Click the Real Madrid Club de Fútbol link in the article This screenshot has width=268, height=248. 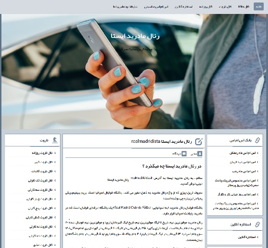(133, 208)
